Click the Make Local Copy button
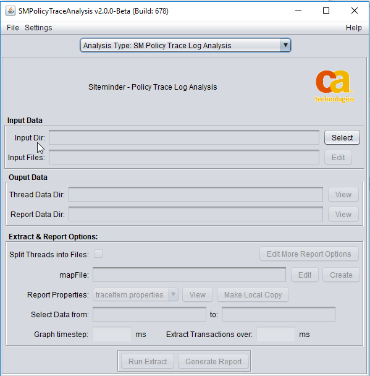370x376 pixels. [x=253, y=294]
